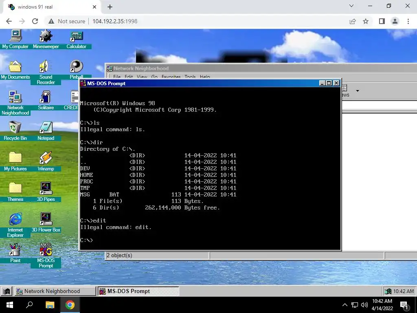Open the Recycle Bin

15,131
